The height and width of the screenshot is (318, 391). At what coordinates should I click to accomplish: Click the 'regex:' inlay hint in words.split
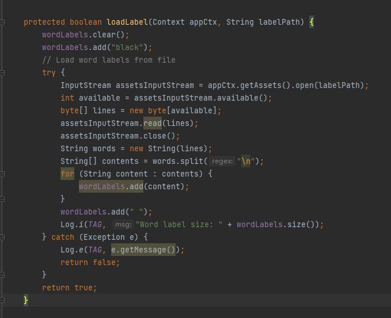click(x=222, y=162)
